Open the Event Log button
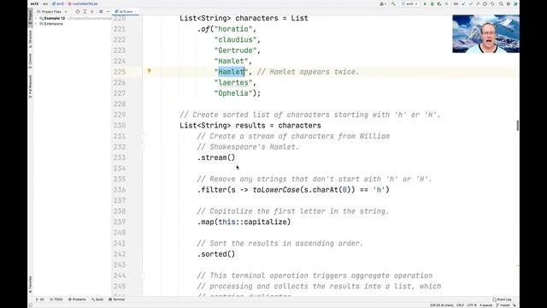 coord(502,299)
